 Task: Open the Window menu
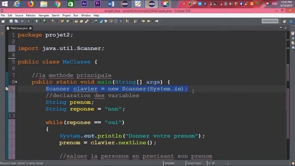pyautogui.click(x=86, y=15)
